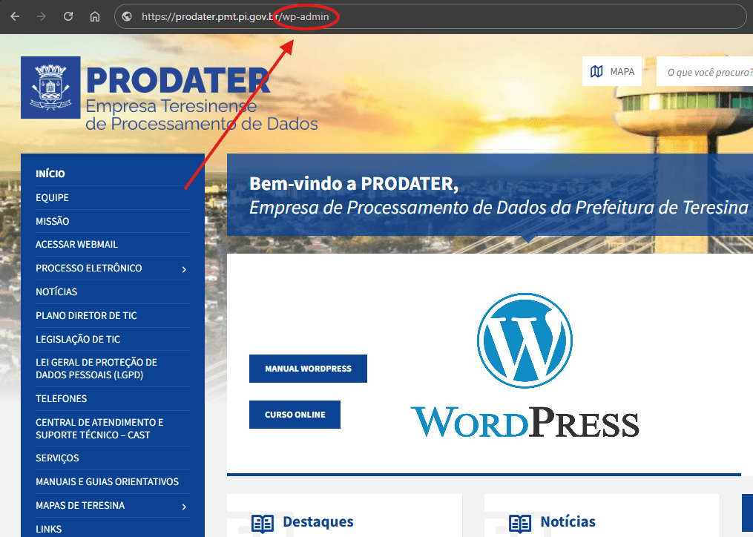Open MANUAIS E GUIAS ORIENTATIVOS link
Viewport: 753px width, 537px height.
[x=107, y=482]
